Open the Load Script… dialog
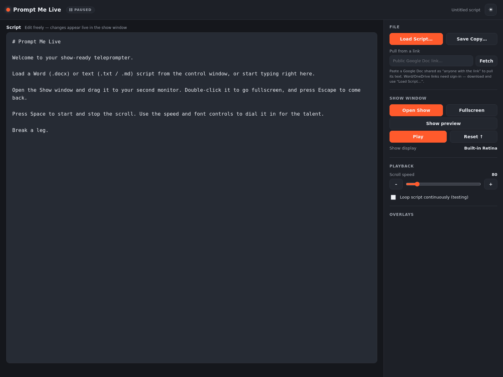Image resolution: width=503 pixels, height=377 pixels. [x=416, y=39]
